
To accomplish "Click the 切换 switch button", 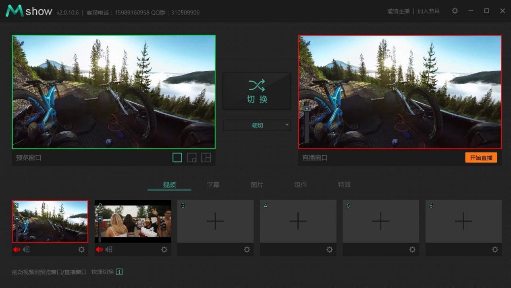I will 257,91.
